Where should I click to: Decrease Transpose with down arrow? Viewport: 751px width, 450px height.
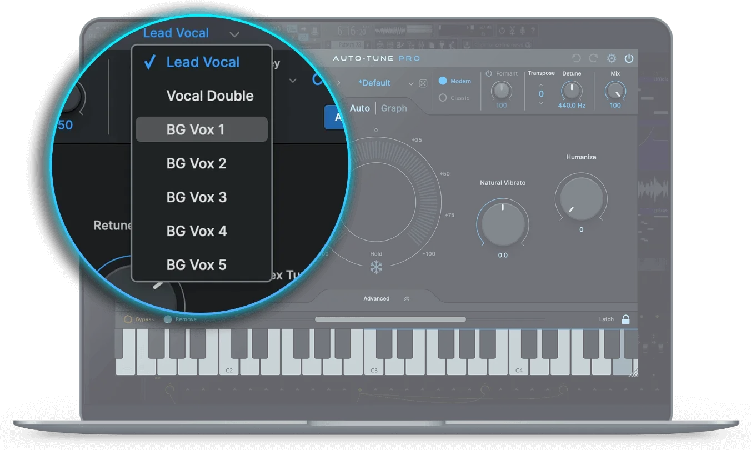tap(542, 103)
